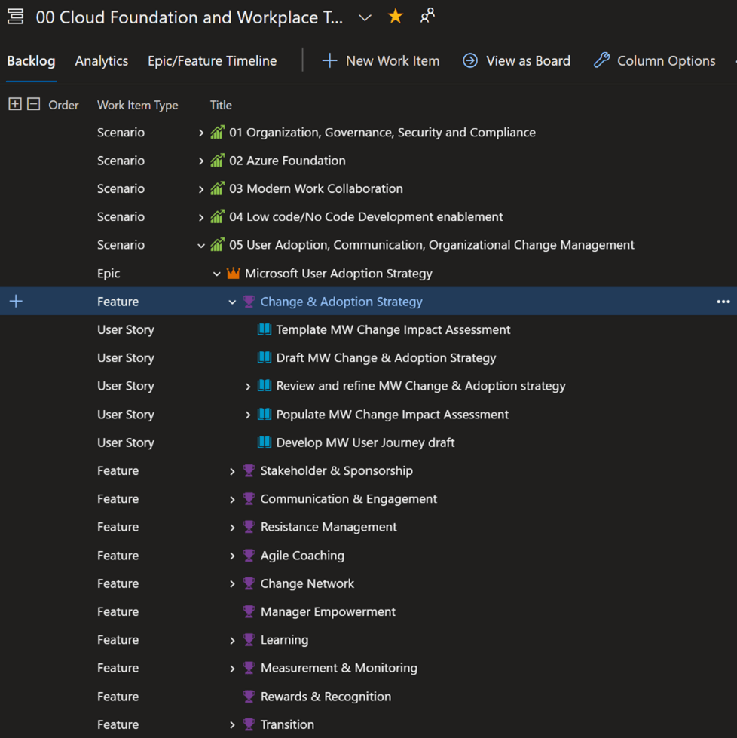Expand the Stakeholder & Sponsorship feature
The height and width of the screenshot is (738, 737).
click(234, 470)
